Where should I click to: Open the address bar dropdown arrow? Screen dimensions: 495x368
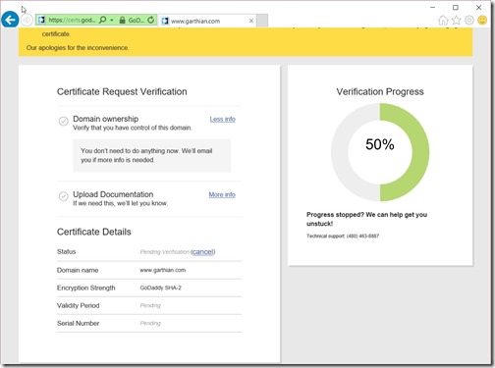(x=112, y=21)
